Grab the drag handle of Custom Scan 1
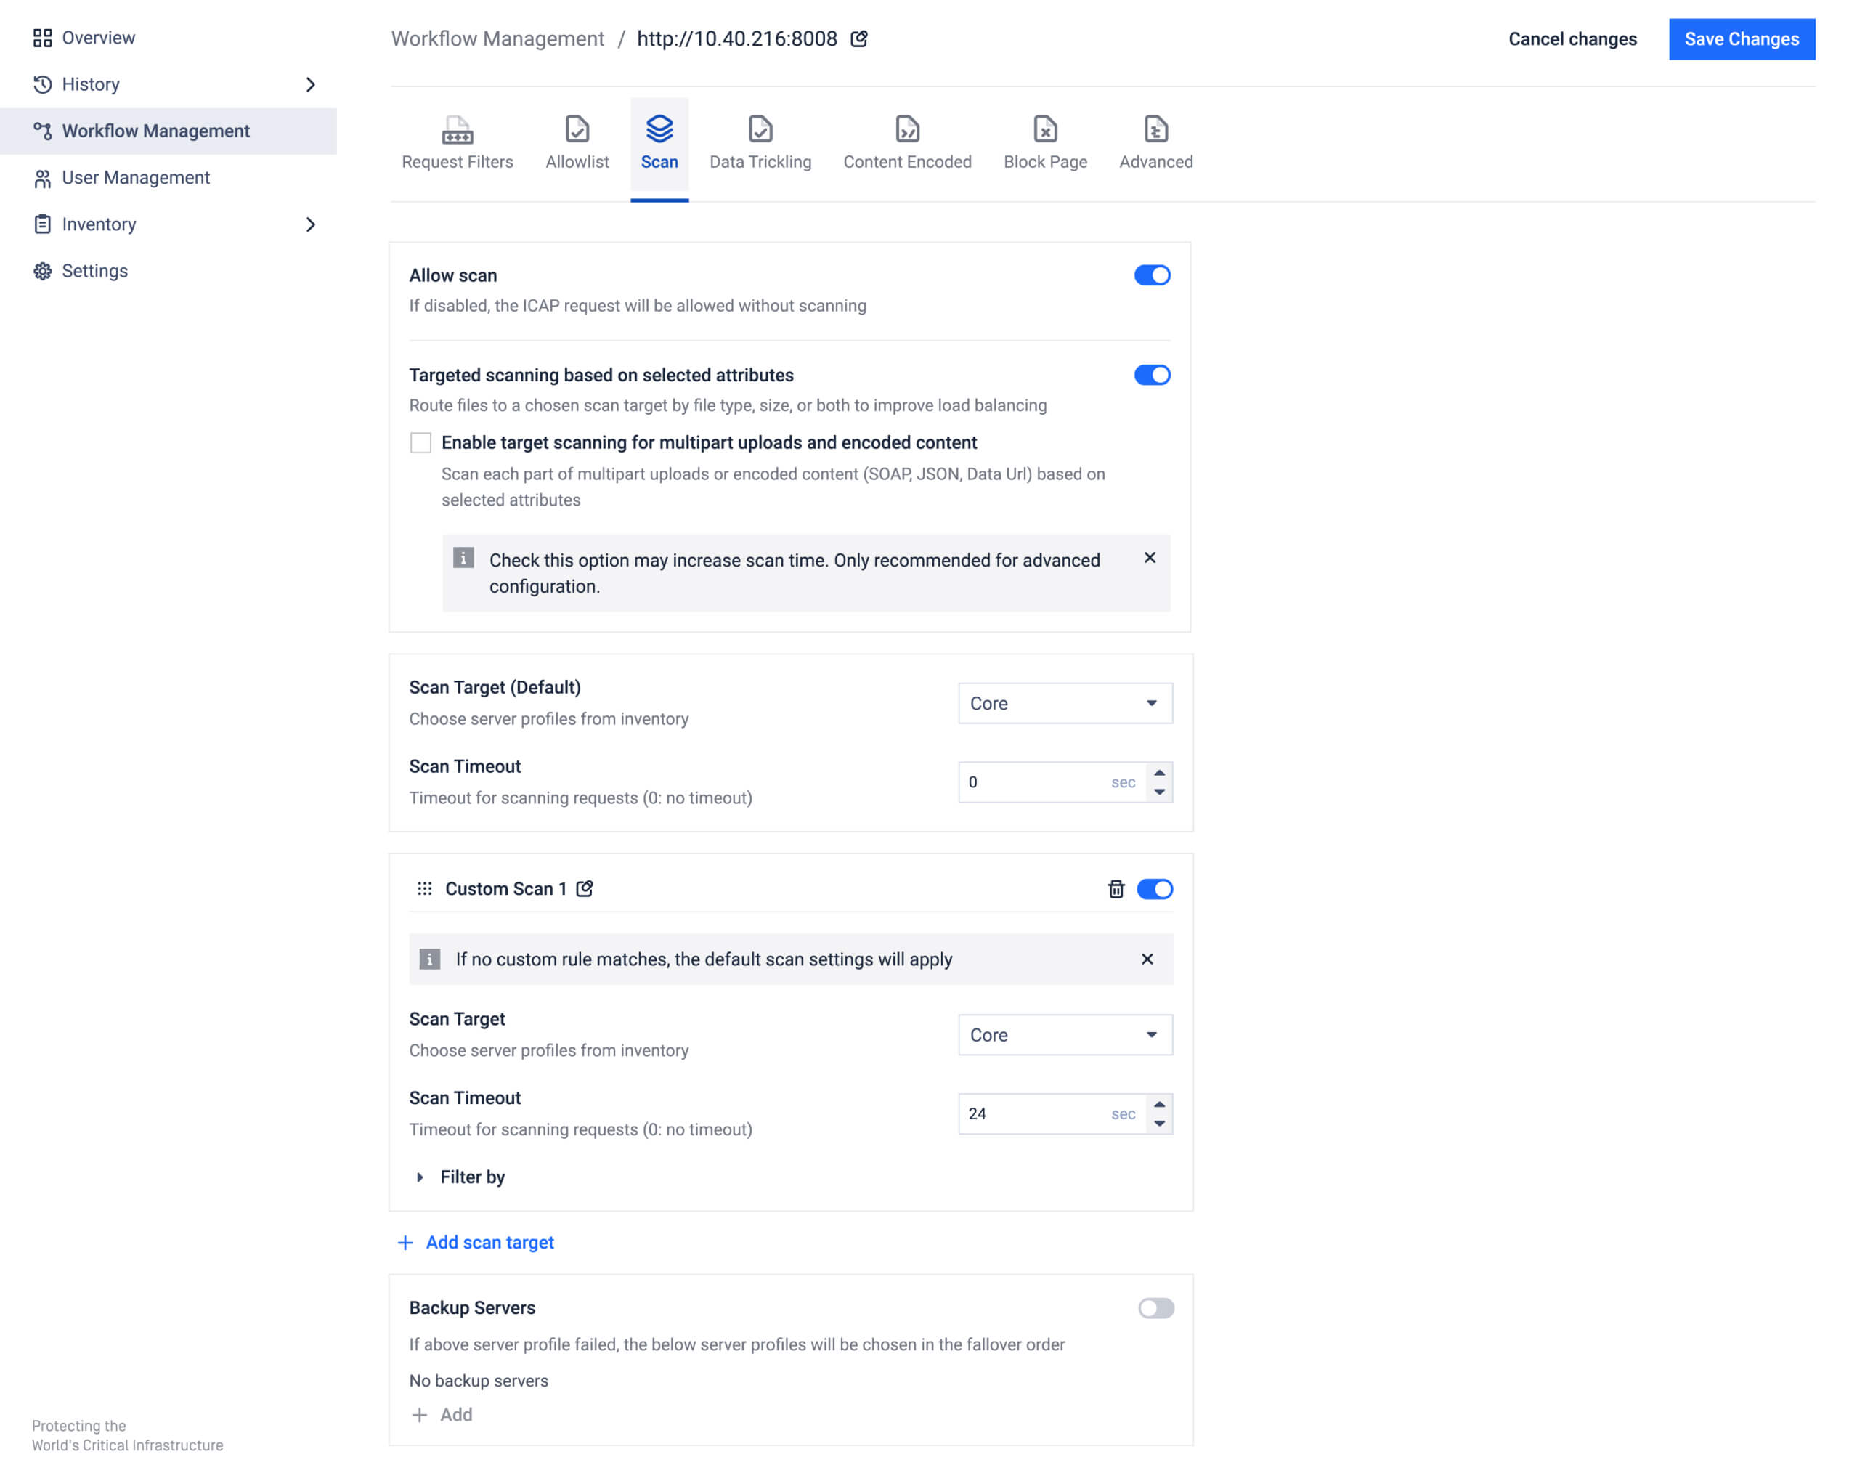This screenshot has width=1865, height=1473. (x=424, y=888)
